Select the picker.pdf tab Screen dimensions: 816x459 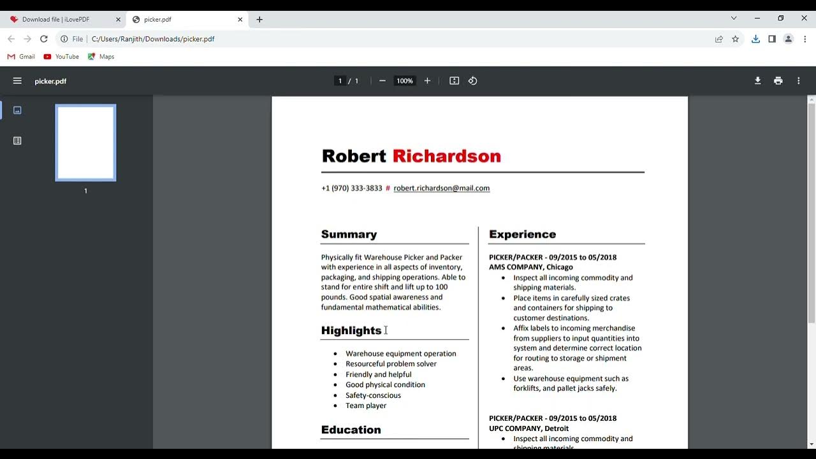click(x=187, y=20)
